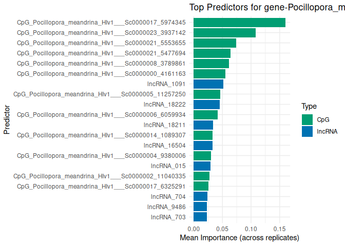
Task: Select the lncRNA_18222 bar
Action: [x=206, y=105]
